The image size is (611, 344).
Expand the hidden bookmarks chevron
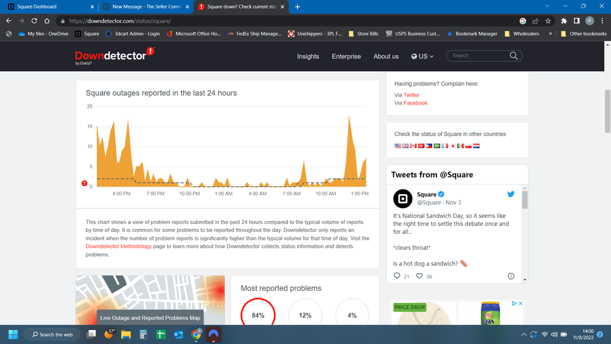pos(550,34)
